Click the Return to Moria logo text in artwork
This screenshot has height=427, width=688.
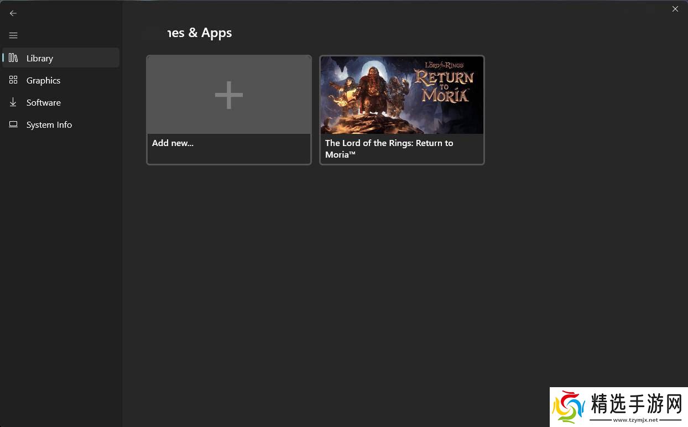click(444, 84)
